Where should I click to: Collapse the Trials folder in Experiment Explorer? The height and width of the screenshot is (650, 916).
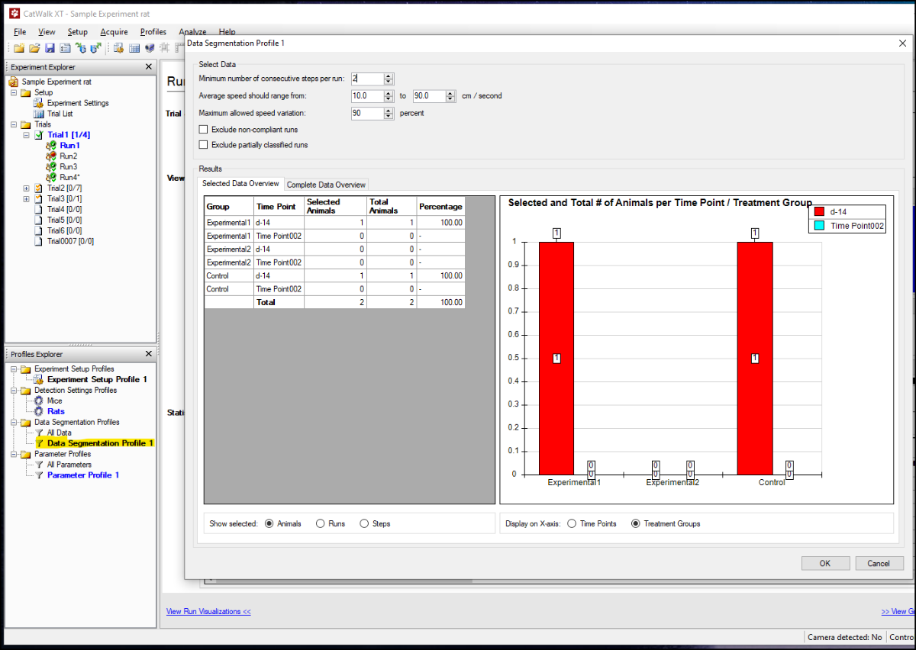click(14, 124)
